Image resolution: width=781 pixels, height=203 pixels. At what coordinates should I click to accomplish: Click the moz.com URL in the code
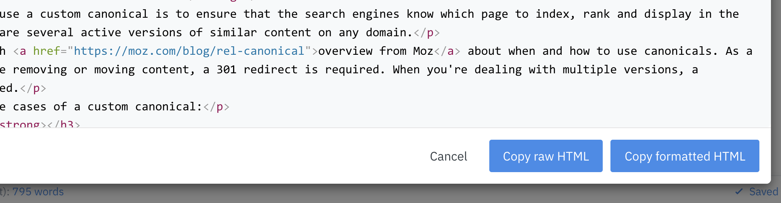tap(189, 51)
